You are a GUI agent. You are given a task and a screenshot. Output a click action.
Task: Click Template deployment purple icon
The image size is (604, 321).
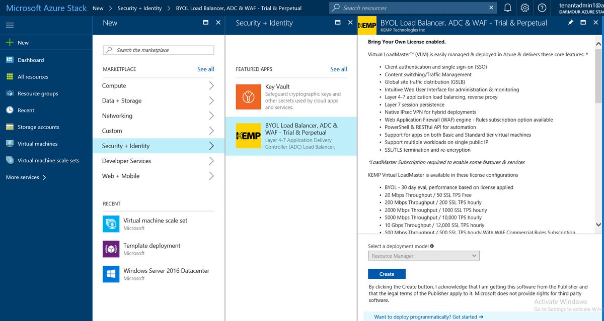(111, 249)
